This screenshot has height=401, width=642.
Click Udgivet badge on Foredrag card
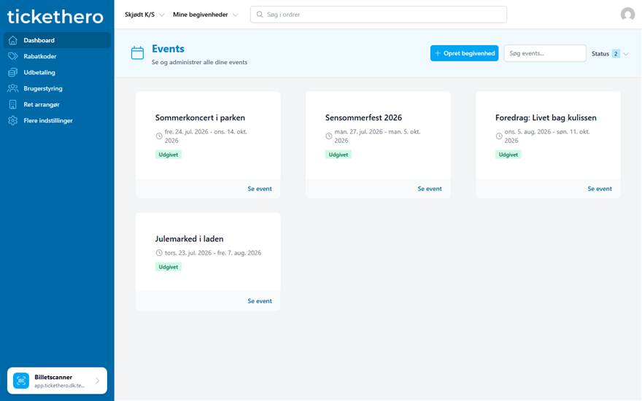tap(508, 155)
